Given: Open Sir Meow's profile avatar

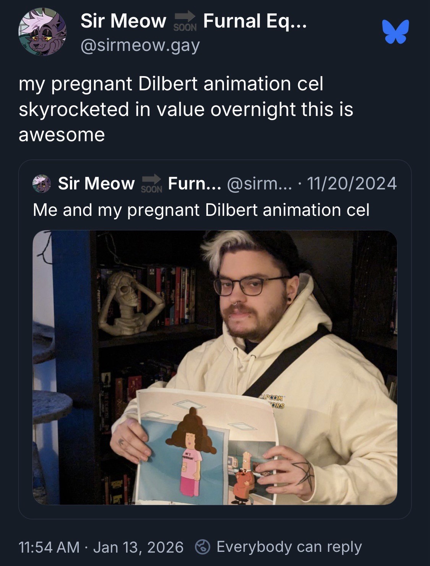Looking at the screenshot, I should click(x=42, y=32).
